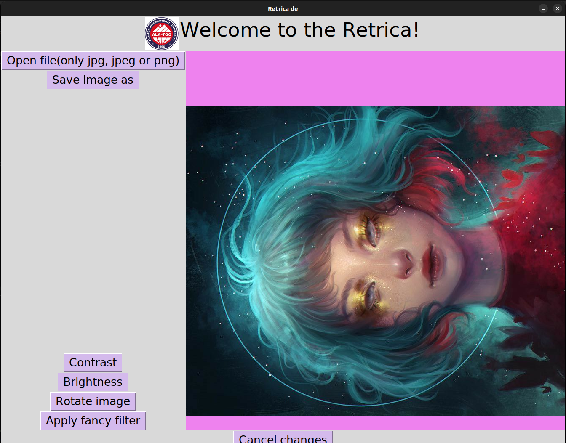Click the pink strip below the artwork
Image resolution: width=566 pixels, height=443 pixels.
click(x=375, y=422)
